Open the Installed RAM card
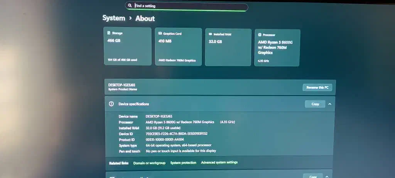This screenshot has width=395, height=178. pos(228,47)
